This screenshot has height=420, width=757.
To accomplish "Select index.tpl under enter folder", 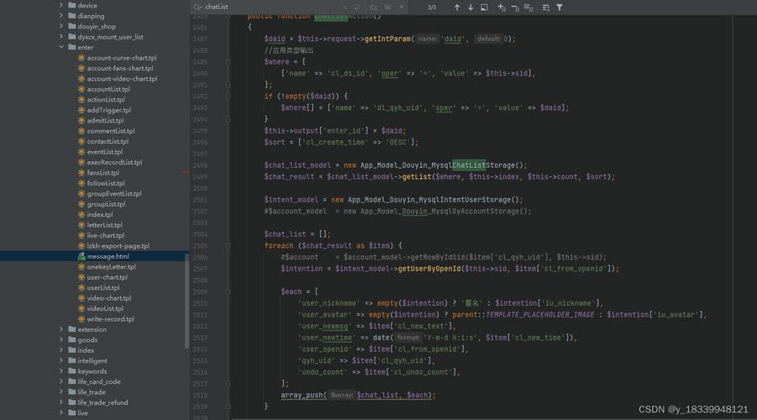I will (100, 215).
